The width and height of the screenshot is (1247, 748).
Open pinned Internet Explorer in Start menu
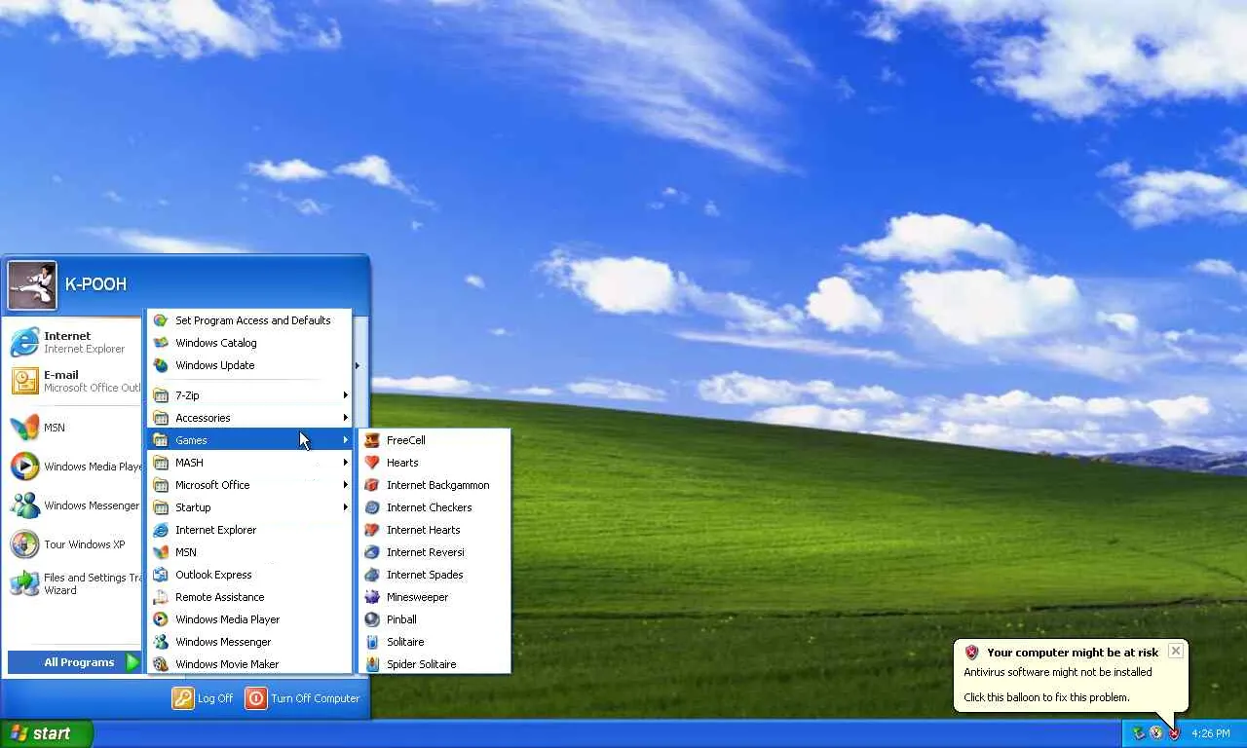75,342
